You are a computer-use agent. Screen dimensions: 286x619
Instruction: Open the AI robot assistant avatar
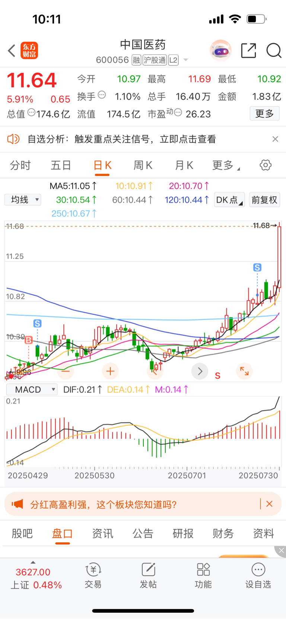[x=221, y=50]
